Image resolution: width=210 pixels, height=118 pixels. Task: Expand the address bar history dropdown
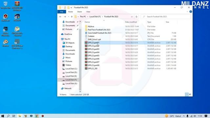tap(132, 17)
